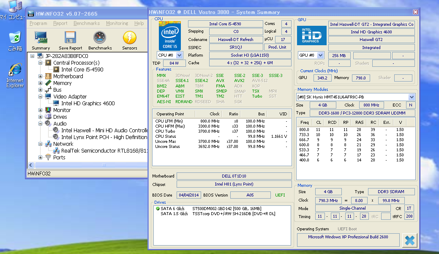This screenshot has width=439, height=254.
Task: Collapse the Central Processor(s) node
Action: [x=40, y=63]
